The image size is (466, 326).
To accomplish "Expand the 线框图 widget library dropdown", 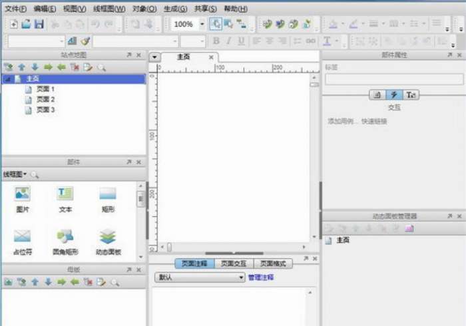I will pos(15,174).
